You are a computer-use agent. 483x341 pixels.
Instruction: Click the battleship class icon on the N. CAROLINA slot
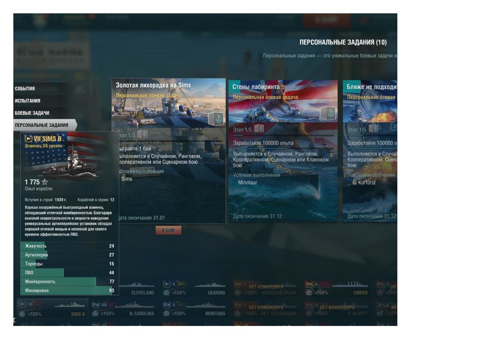tap(96, 305)
